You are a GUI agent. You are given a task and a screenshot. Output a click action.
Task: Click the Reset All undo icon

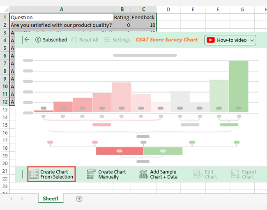tap(74, 40)
